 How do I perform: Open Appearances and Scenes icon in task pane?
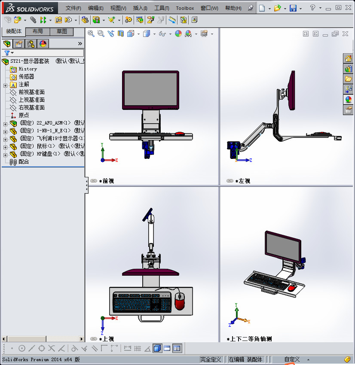[x=348, y=100]
